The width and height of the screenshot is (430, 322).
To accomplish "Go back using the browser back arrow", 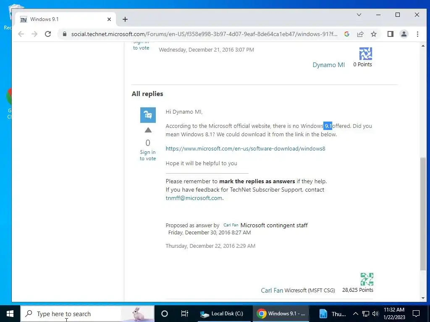I will point(21,34).
